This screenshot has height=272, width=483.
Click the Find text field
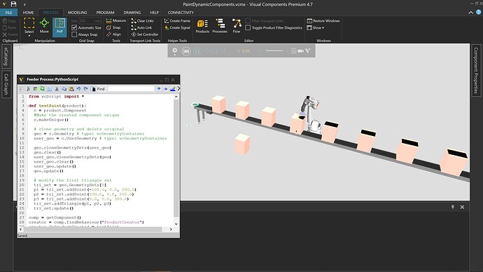pos(131,89)
